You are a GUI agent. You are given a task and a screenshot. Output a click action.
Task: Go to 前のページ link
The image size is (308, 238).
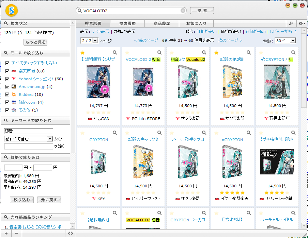click(146, 40)
